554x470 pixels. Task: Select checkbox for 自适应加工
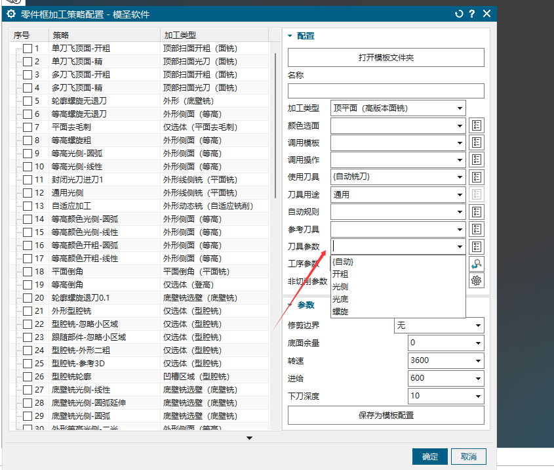pyautogui.click(x=28, y=206)
